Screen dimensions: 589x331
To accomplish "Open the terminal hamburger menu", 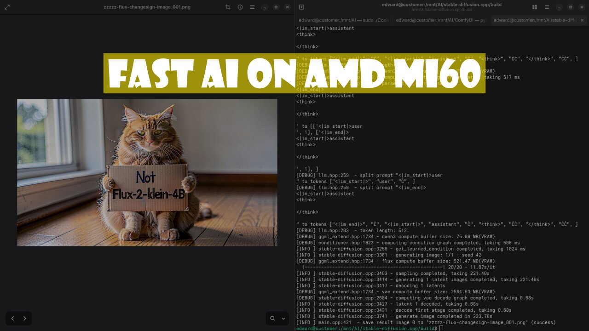I will (547, 7).
